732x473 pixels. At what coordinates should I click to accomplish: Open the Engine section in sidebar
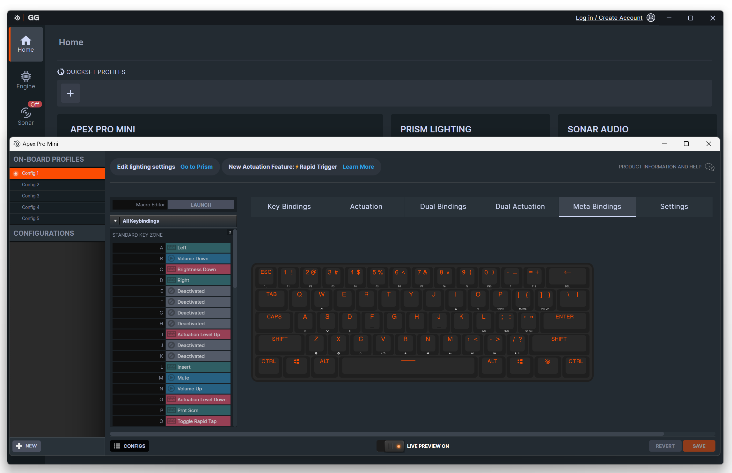(x=26, y=80)
